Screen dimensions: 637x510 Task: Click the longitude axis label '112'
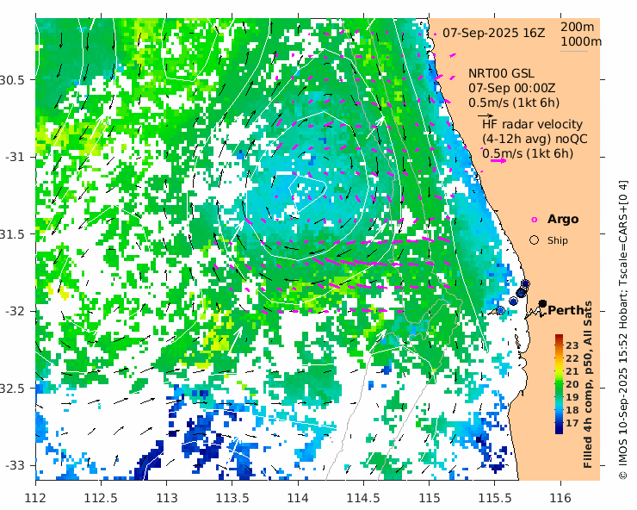[35, 498]
